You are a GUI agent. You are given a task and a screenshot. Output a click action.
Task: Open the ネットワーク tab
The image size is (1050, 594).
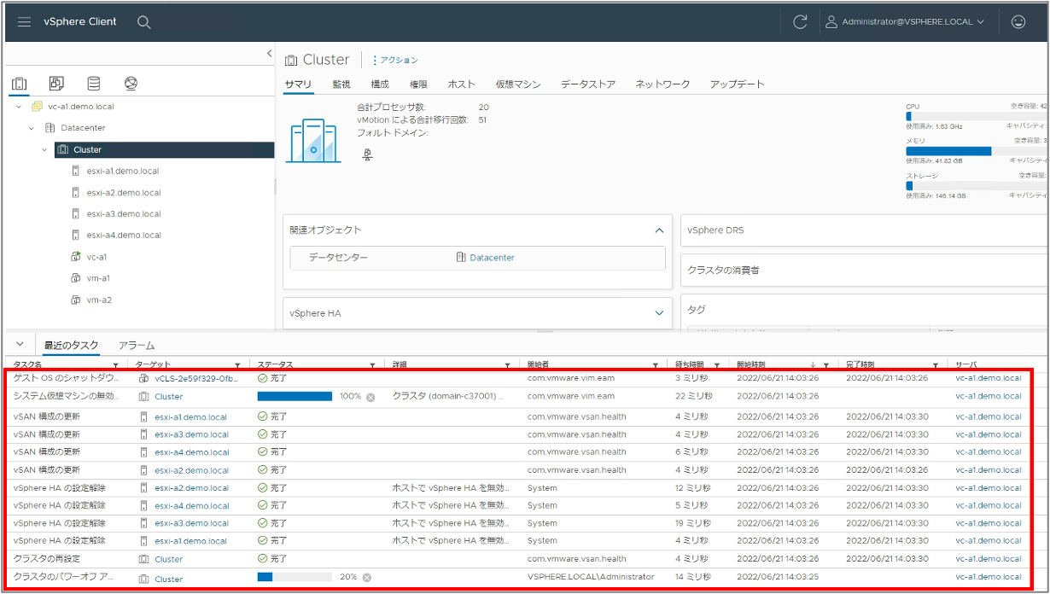(x=662, y=84)
